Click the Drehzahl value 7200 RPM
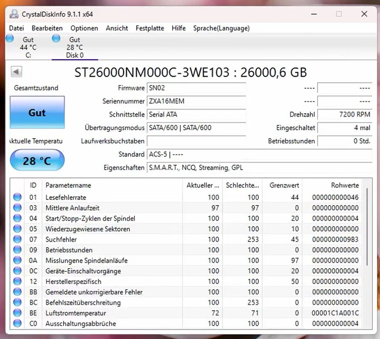 pos(345,115)
